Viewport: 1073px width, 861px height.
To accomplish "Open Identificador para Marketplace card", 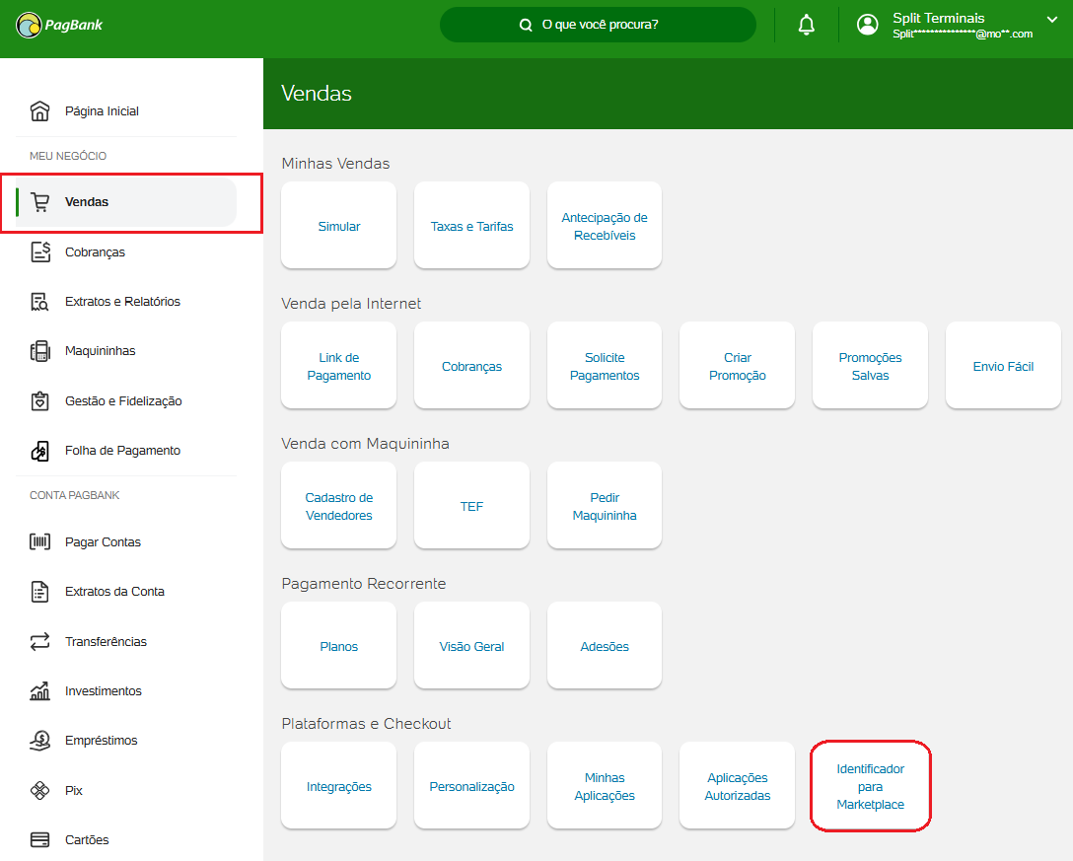I will (870, 786).
